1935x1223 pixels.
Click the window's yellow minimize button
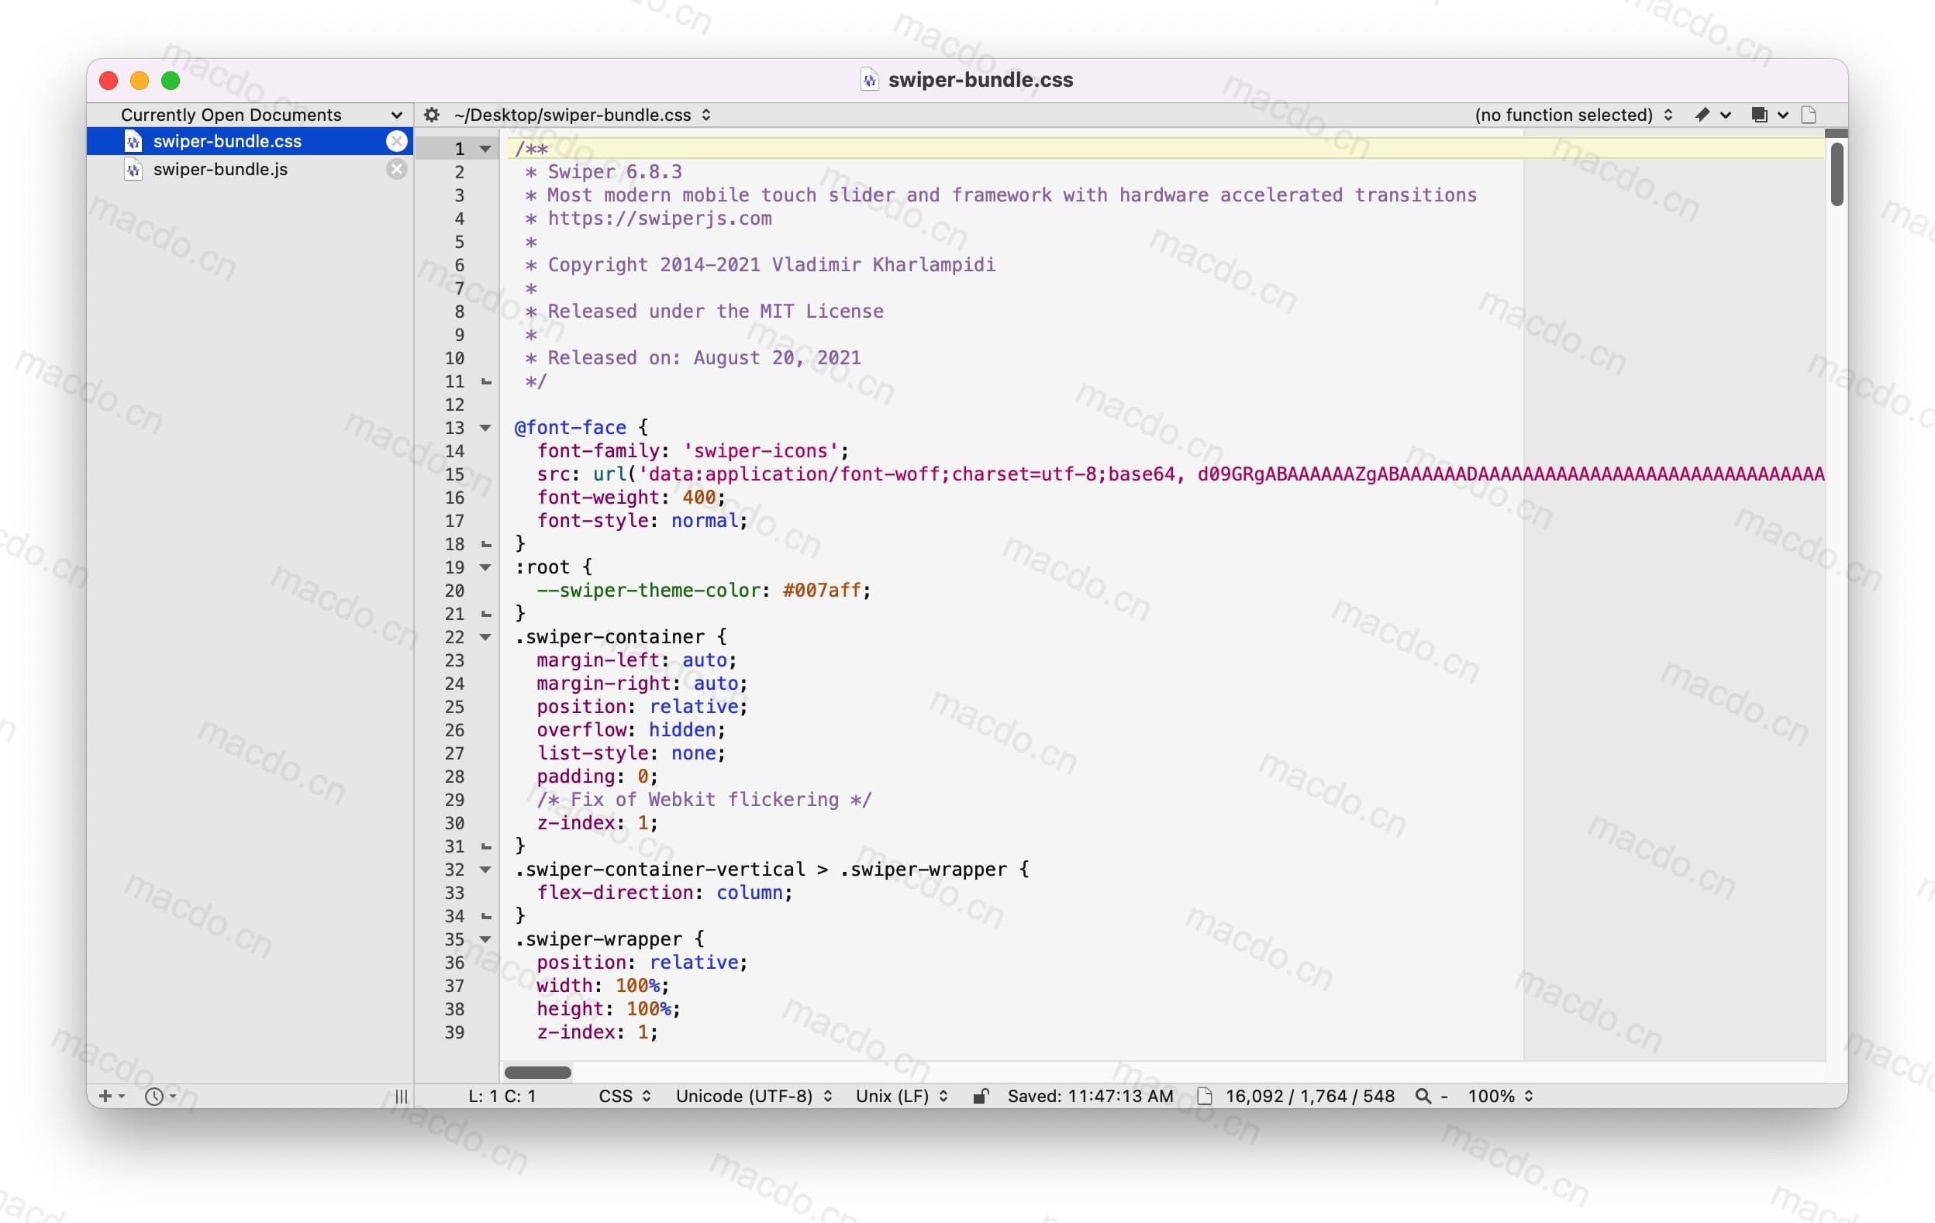coord(139,81)
